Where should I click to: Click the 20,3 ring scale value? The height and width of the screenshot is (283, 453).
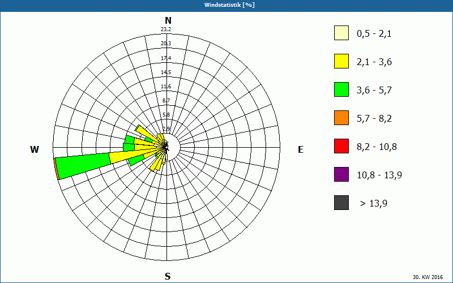pos(166,44)
